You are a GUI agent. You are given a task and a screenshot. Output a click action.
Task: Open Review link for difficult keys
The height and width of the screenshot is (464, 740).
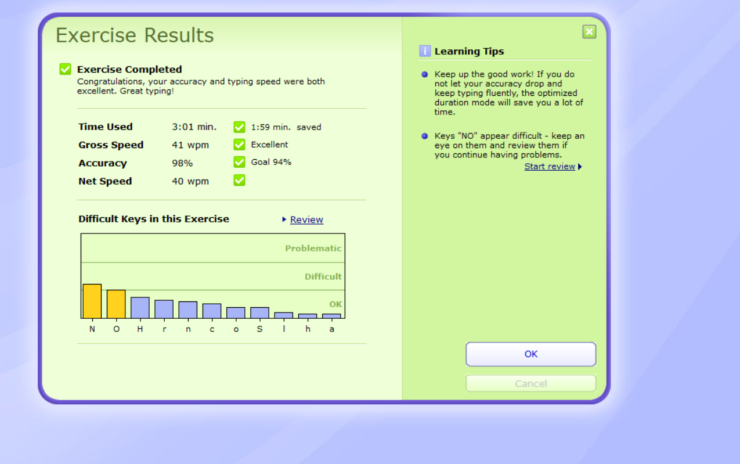pyautogui.click(x=306, y=220)
